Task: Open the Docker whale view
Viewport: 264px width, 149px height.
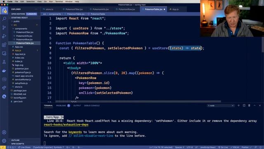Action: [x=4, y=71]
